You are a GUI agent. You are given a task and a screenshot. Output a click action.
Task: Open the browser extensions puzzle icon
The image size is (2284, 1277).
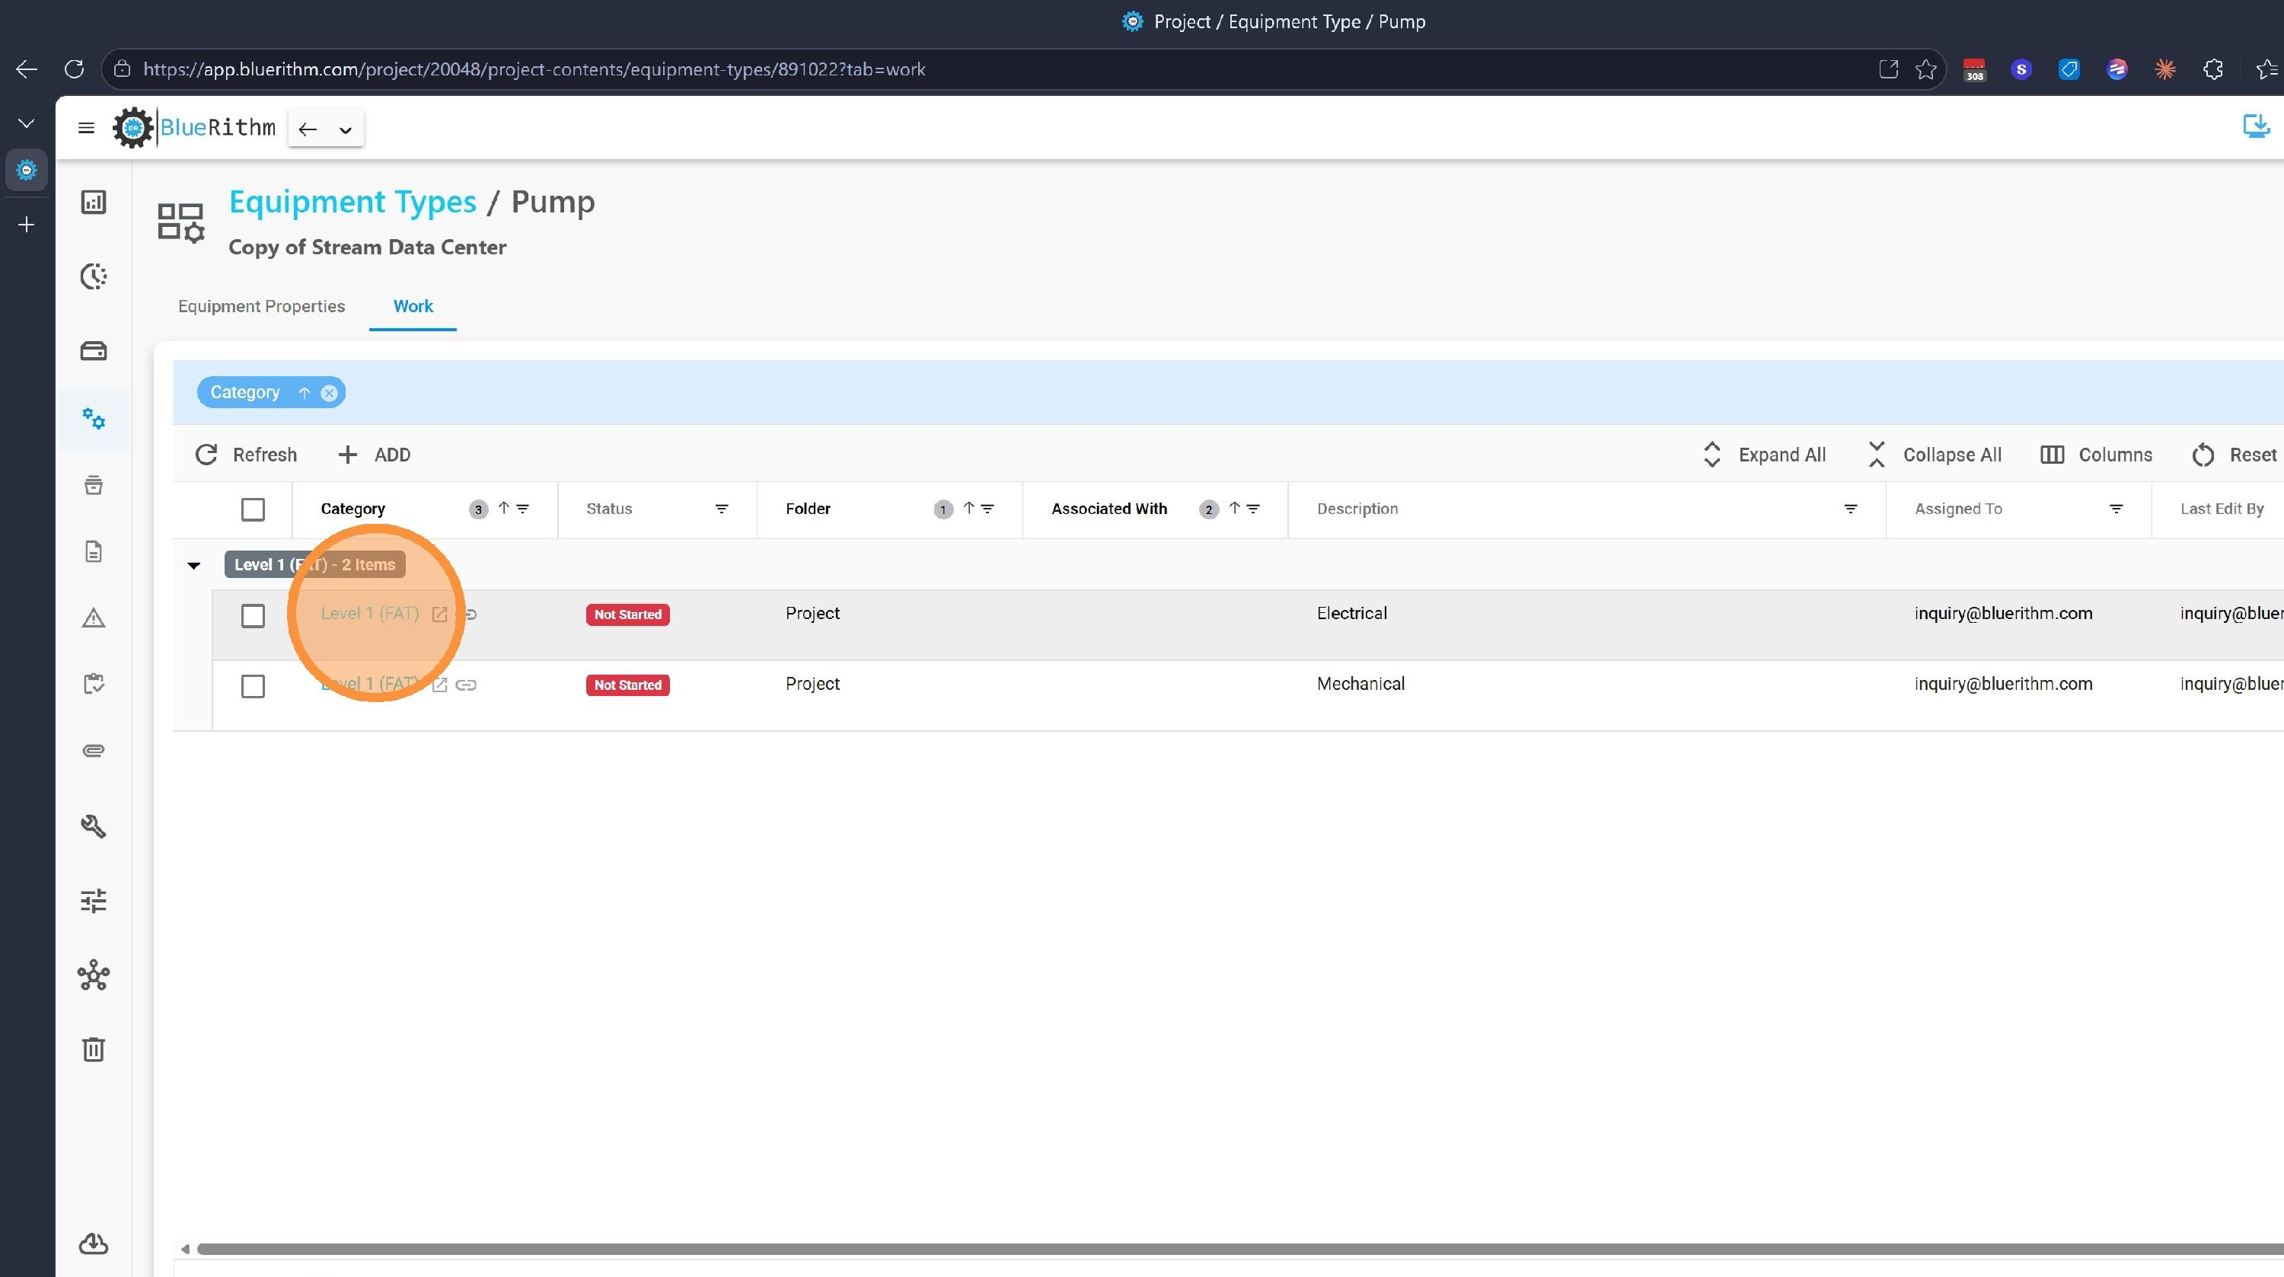(x=2213, y=69)
